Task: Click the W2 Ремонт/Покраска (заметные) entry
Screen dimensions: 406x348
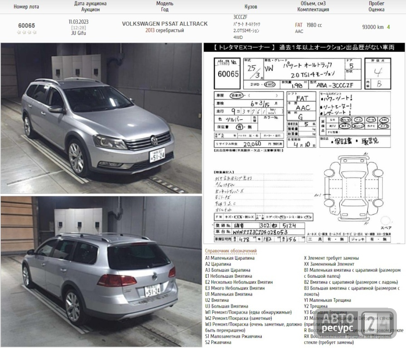Action: 239,318
